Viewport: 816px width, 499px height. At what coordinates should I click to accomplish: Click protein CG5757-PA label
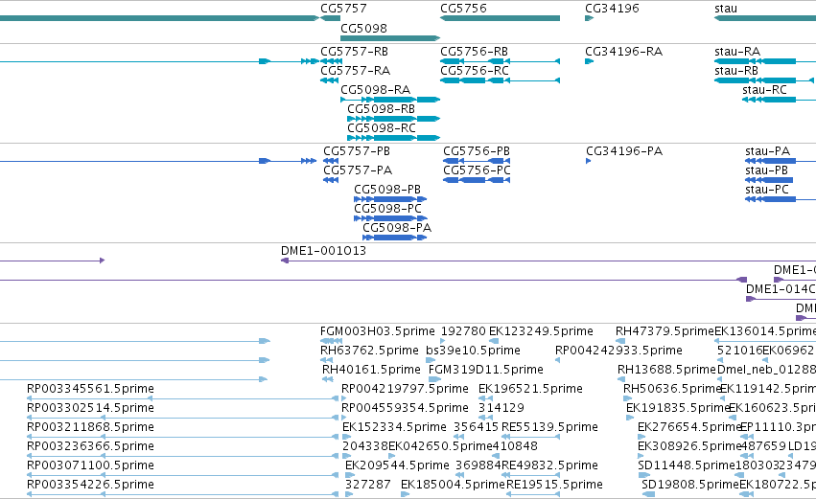tap(358, 170)
